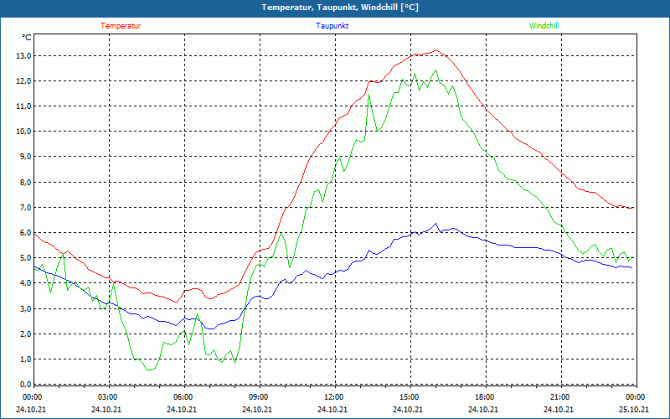The width and height of the screenshot is (670, 419).
Task: Select the green Windchill legend label
Action: click(x=544, y=26)
